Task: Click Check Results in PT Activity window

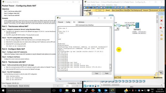Action: point(13,86)
